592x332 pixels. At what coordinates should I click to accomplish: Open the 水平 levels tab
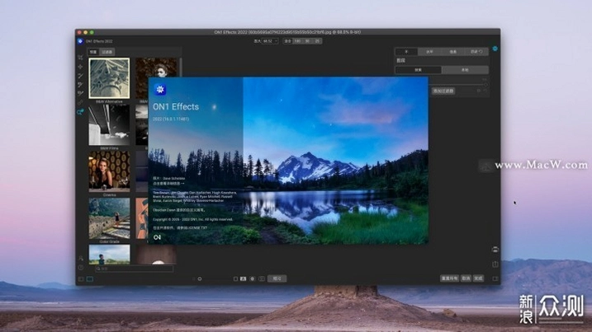(429, 52)
